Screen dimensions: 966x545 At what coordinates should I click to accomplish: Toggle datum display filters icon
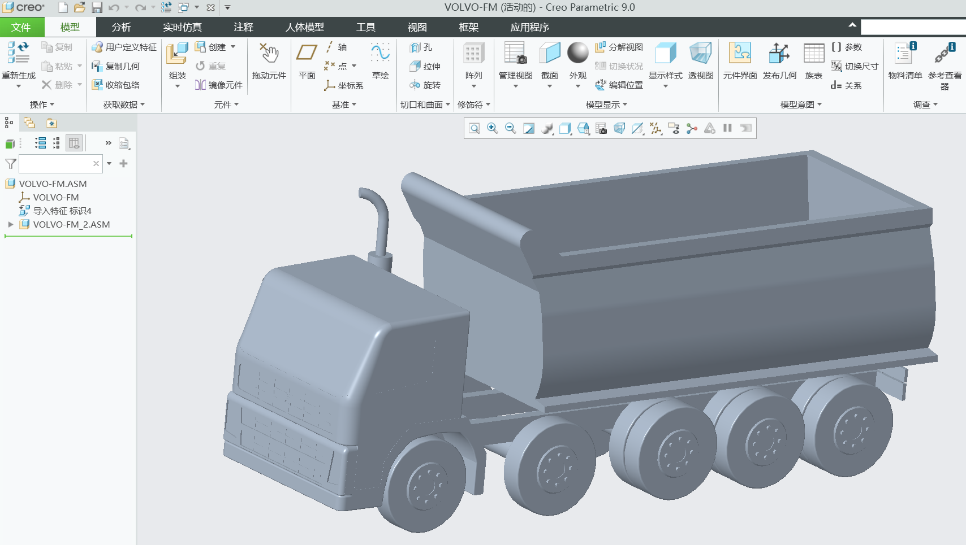click(x=655, y=128)
